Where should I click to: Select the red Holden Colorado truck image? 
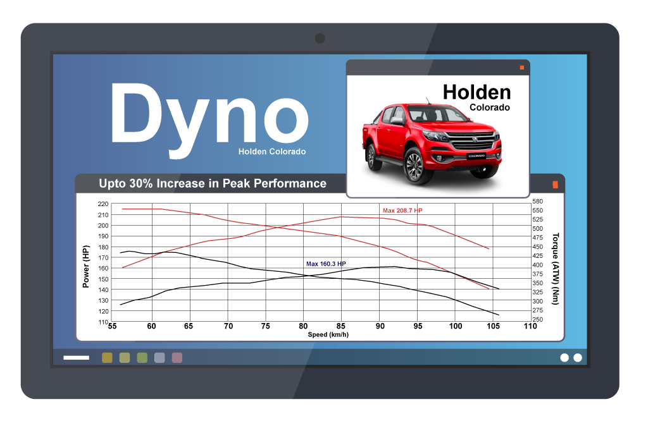(431, 143)
